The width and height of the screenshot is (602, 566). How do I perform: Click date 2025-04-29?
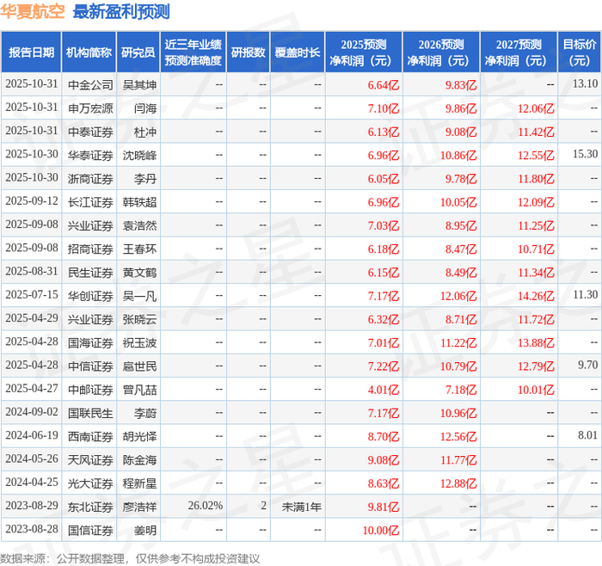tap(32, 318)
